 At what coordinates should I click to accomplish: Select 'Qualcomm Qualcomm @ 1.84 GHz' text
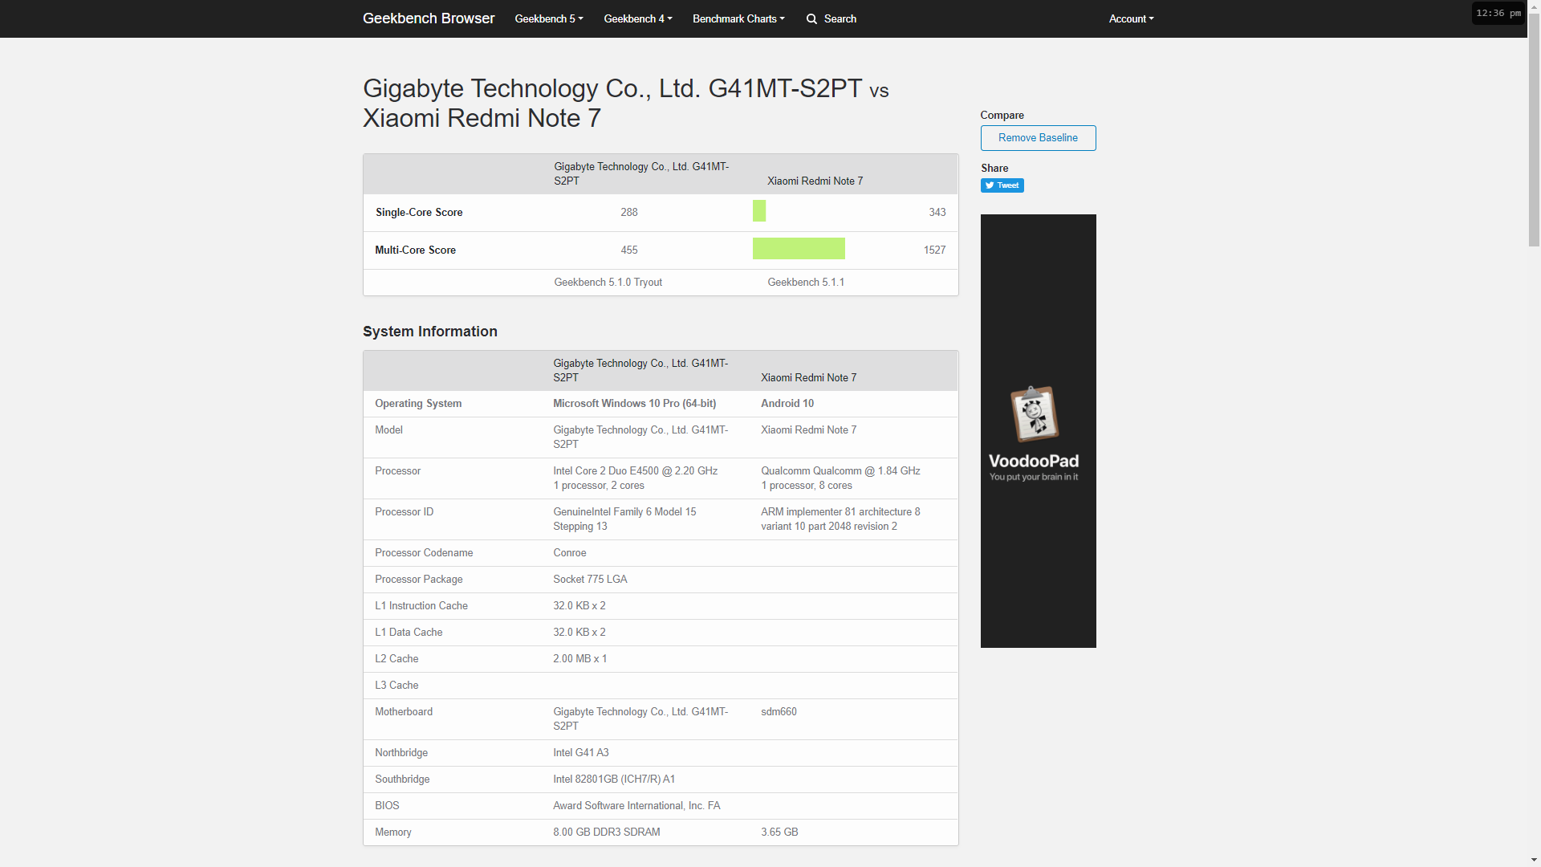[840, 471]
